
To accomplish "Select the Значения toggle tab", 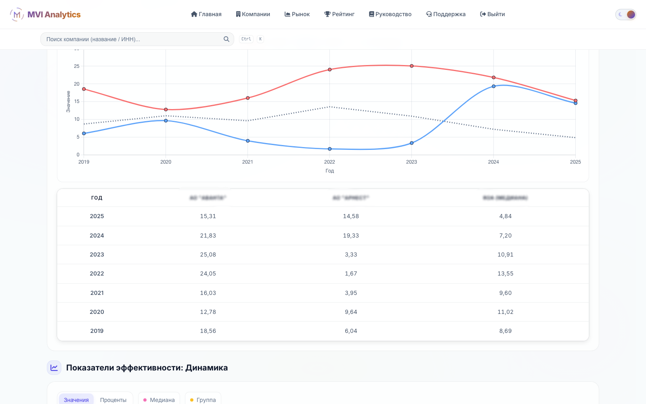I will 76,400.
